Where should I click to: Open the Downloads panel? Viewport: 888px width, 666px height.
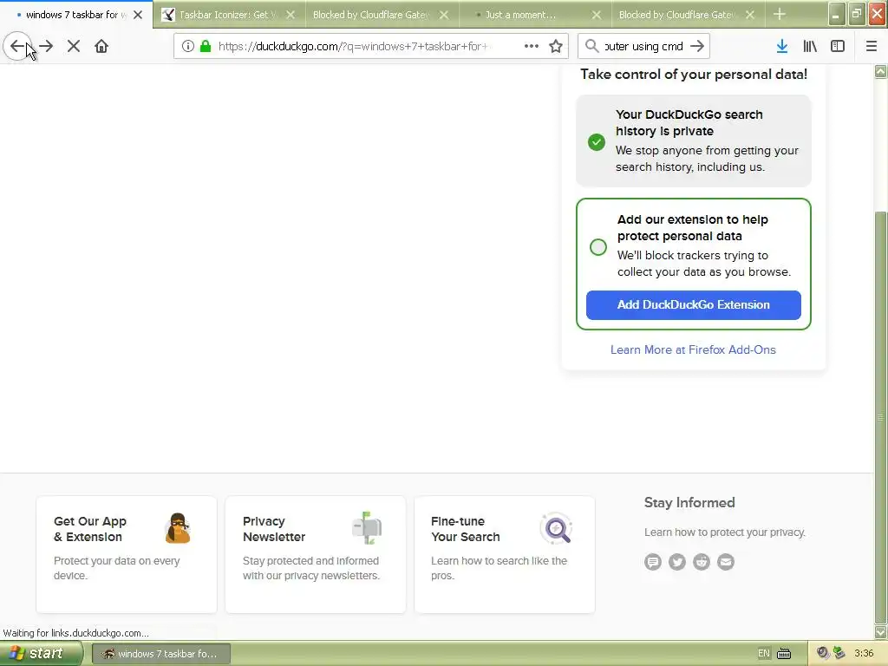(x=782, y=47)
